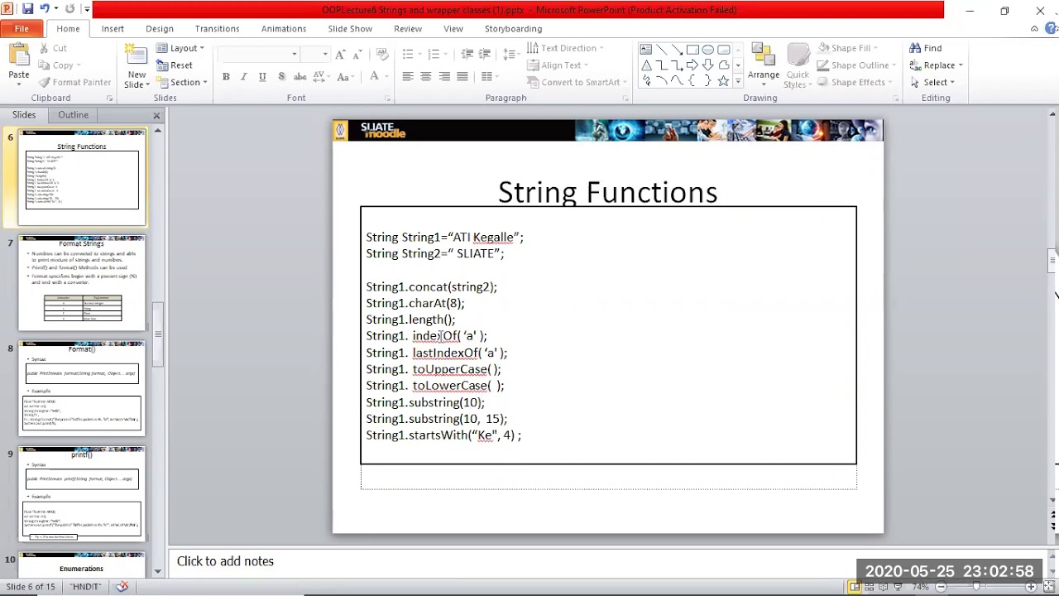Open the font name combo box
The width and height of the screenshot is (1059, 596).
click(x=258, y=54)
